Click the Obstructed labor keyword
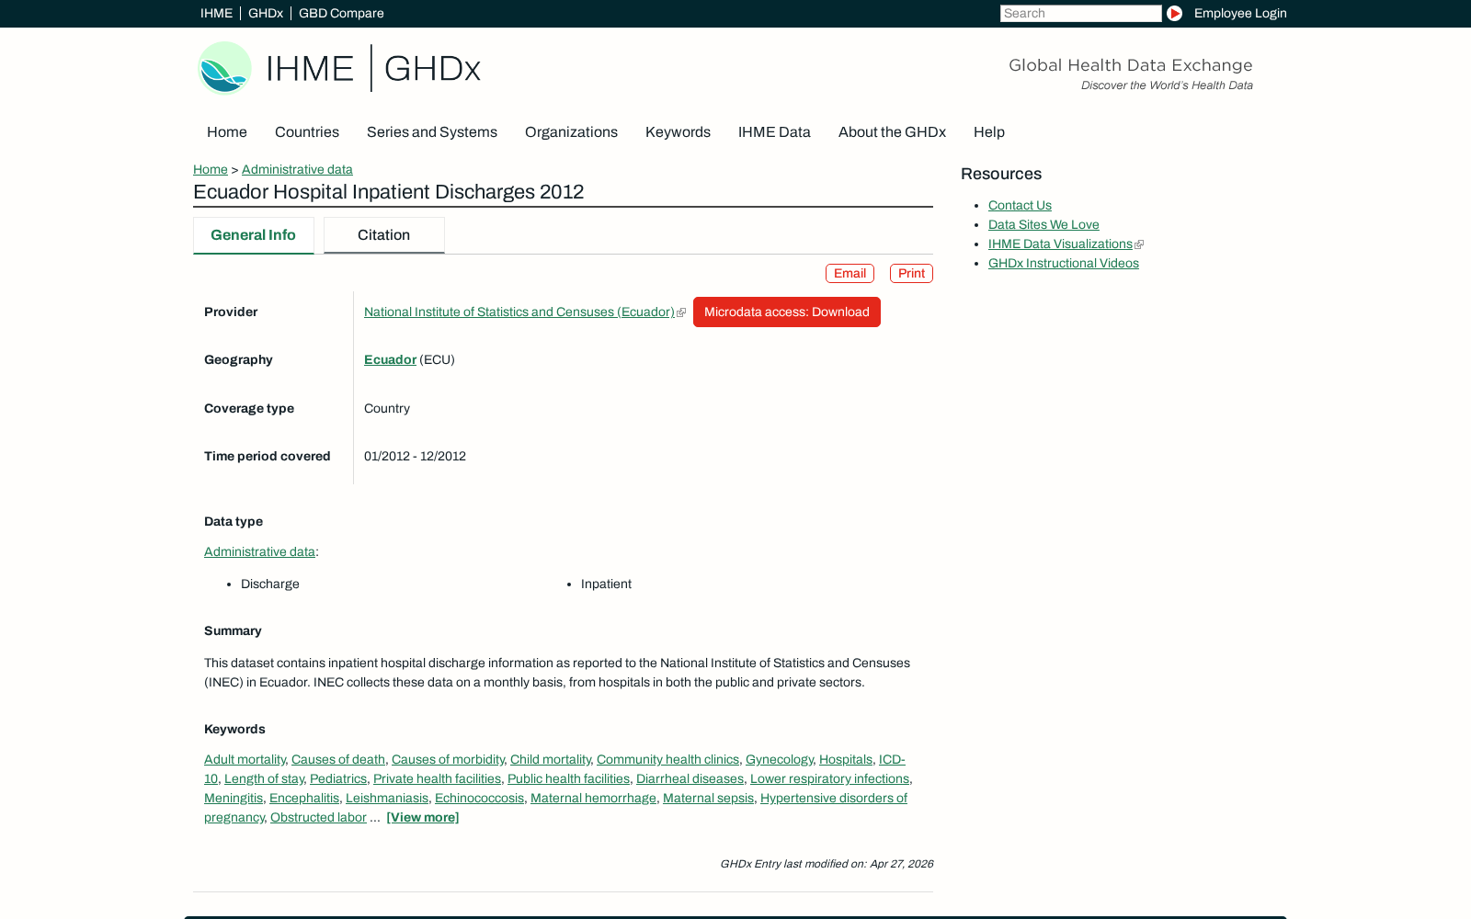Viewport: 1471px width, 919px height. [318, 818]
